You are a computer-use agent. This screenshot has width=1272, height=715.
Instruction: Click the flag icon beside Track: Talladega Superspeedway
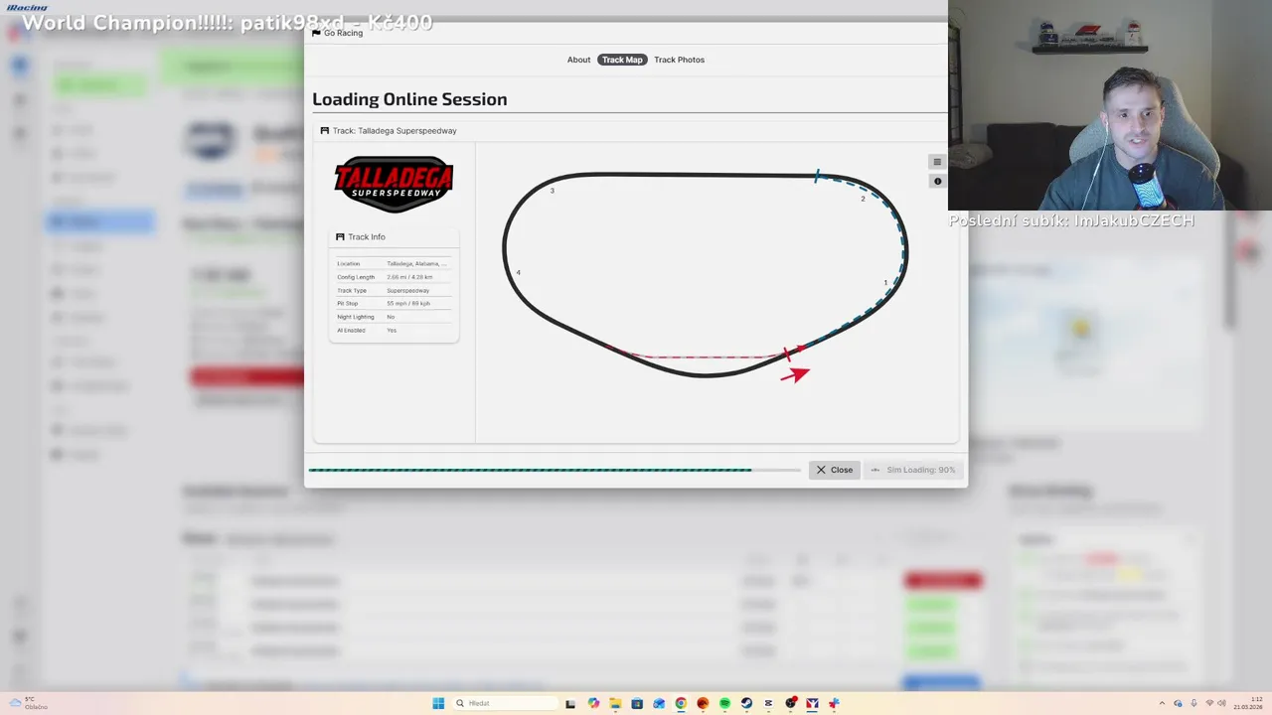pos(324,131)
